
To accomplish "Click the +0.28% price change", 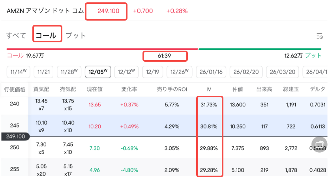I will point(177,11).
